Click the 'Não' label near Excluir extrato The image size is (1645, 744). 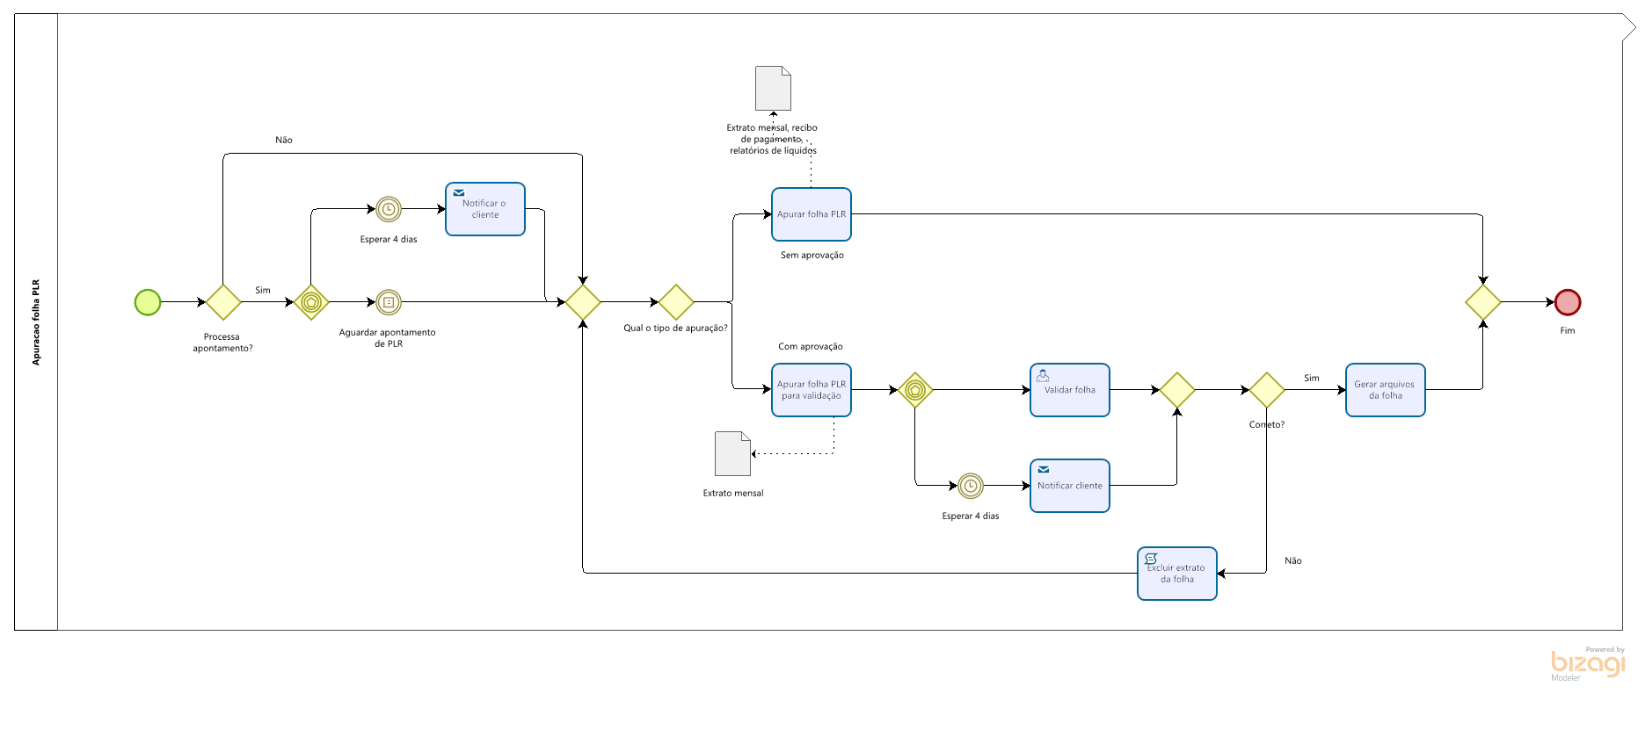[1293, 561]
